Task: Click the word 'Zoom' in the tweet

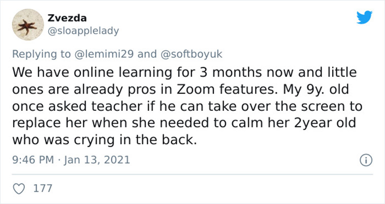Action: (x=196, y=89)
